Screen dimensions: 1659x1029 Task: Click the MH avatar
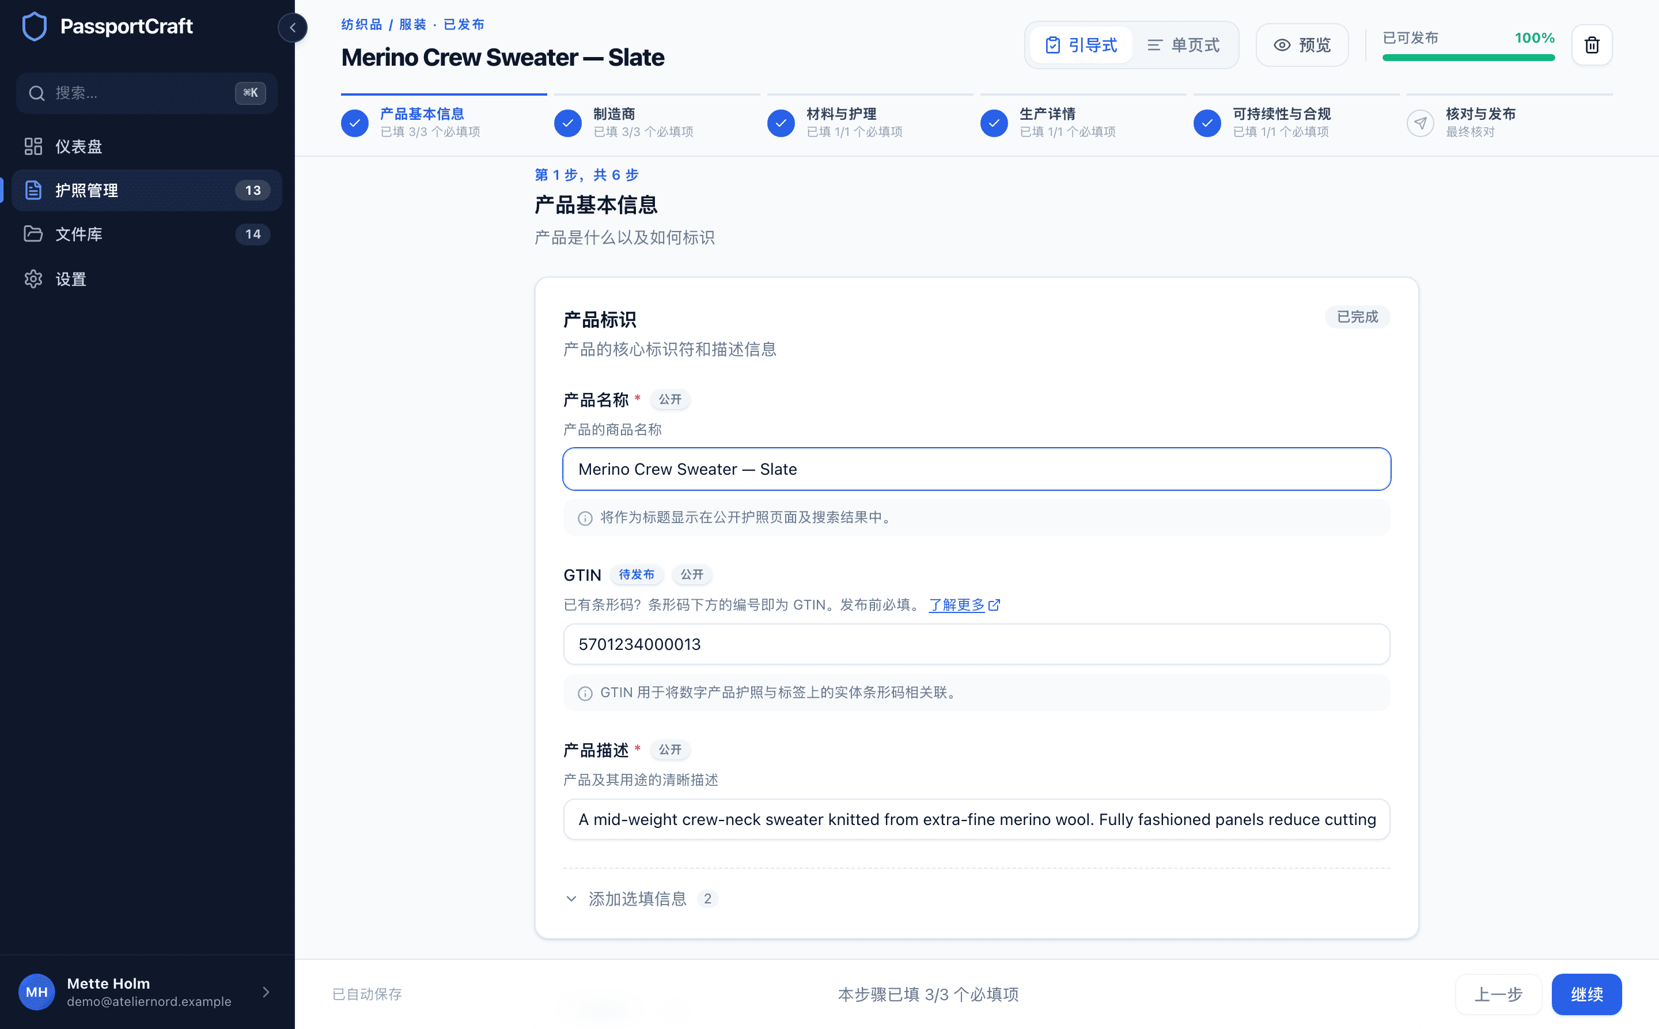click(37, 992)
